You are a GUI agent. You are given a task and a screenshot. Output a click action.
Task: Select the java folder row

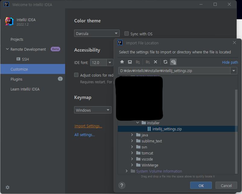click(176, 135)
